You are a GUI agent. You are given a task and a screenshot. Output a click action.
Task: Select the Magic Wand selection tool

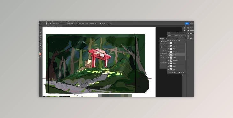click(41, 31)
